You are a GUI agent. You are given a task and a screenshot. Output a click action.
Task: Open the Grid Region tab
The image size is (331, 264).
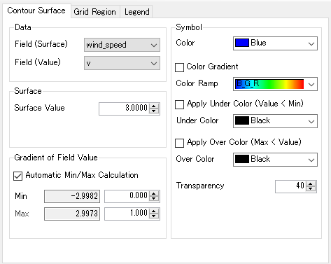[x=95, y=12]
